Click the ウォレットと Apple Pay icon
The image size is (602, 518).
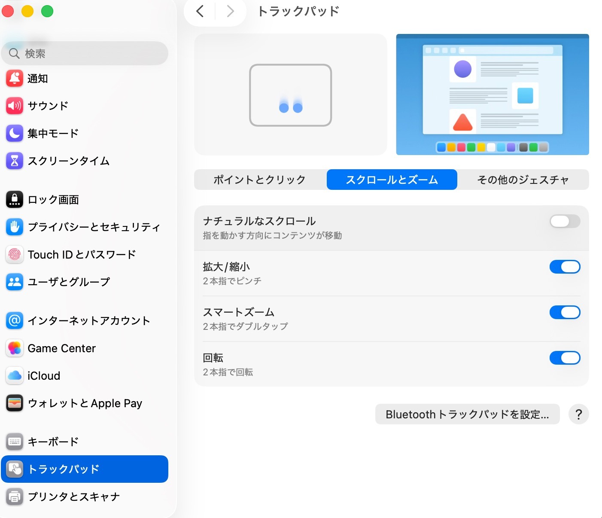click(x=15, y=403)
